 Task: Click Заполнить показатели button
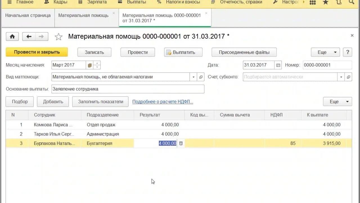100,102
